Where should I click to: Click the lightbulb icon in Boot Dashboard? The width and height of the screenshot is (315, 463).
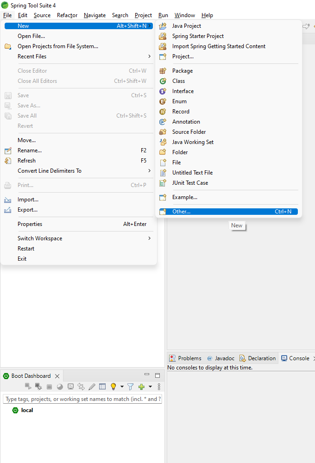113,387
